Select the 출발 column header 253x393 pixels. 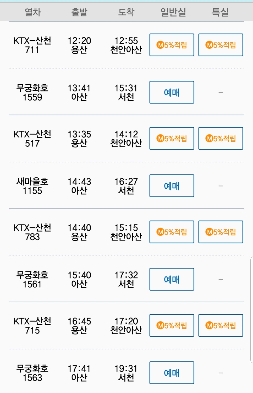(79, 12)
